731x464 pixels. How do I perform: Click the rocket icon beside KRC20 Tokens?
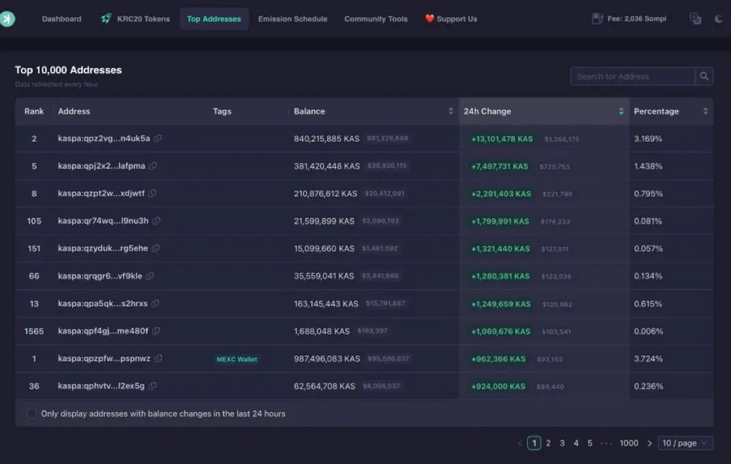click(x=106, y=18)
